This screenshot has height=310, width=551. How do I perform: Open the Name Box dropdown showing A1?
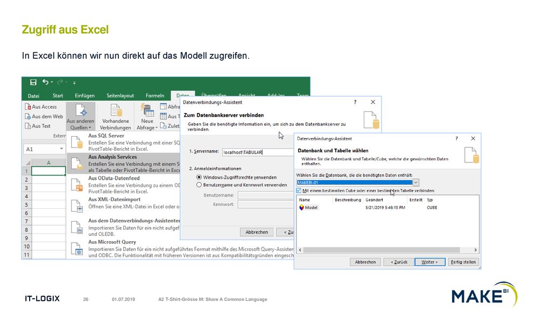pyautogui.click(x=61, y=149)
